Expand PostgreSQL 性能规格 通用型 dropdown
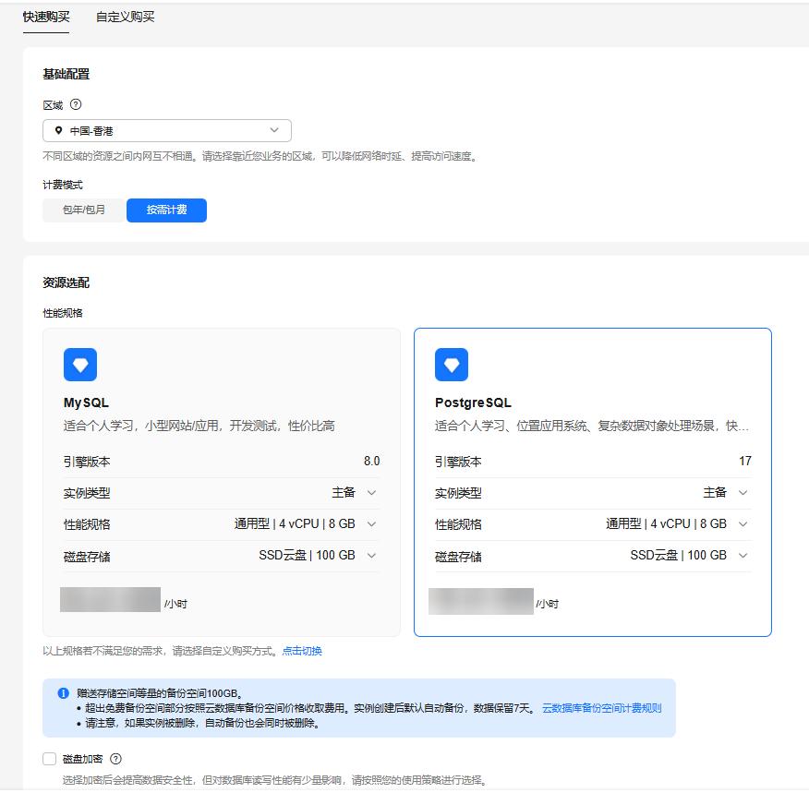This screenshot has width=809, height=793. (677, 523)
